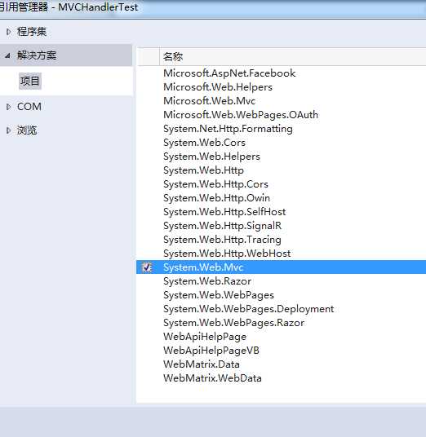This screenshot has height=437, width=426.
Task: Select WebMatrix.WebData reference
Action: [x=212, y=378]
